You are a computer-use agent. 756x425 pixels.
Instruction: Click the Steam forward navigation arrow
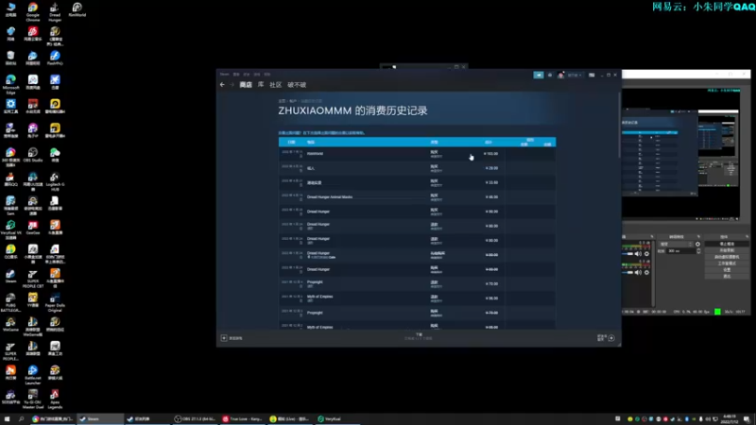232,85
